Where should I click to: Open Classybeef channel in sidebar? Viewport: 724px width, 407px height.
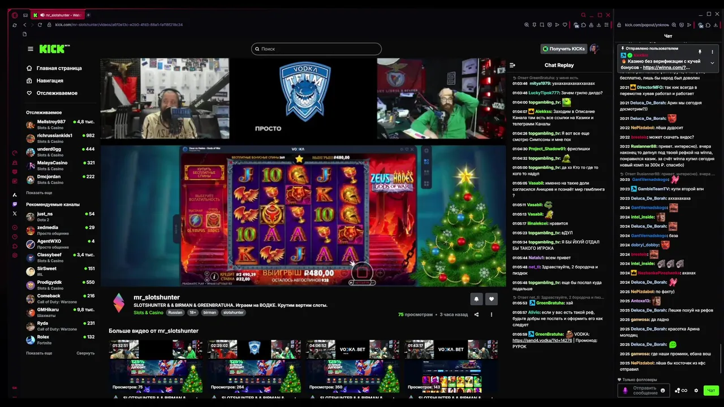click(60, 258)
